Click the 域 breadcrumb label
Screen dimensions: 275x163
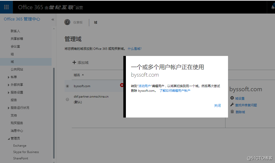[x=95, y=22]
